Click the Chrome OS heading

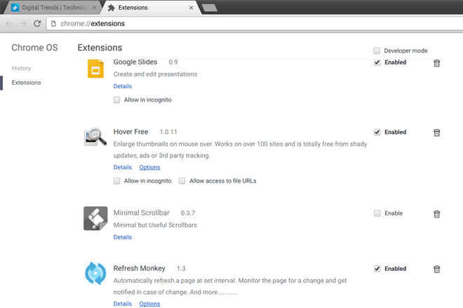click(34, 48)
